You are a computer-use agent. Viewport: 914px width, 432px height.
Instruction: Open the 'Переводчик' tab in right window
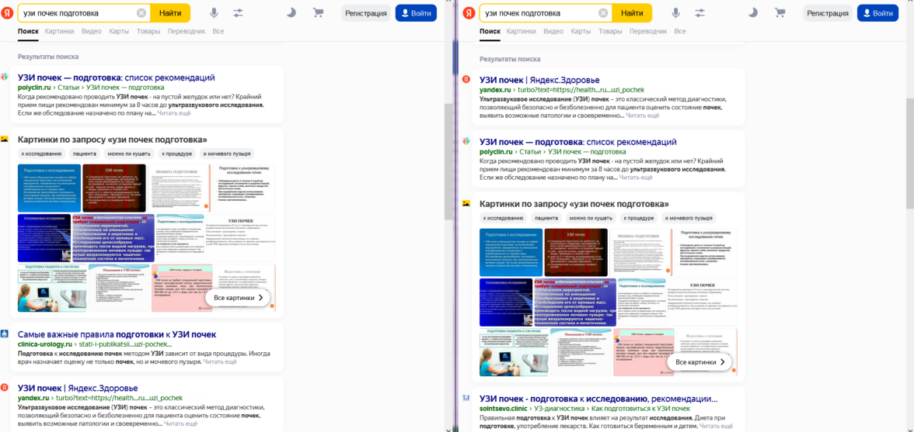(648, 31)
